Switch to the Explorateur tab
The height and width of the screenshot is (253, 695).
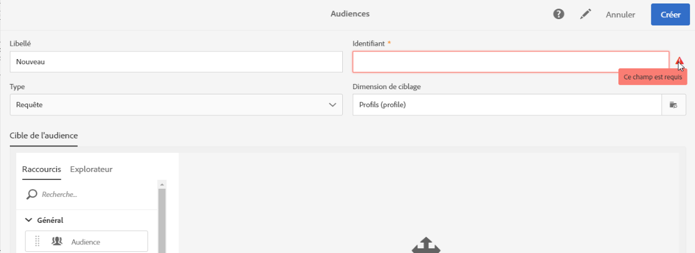(91, 169)
